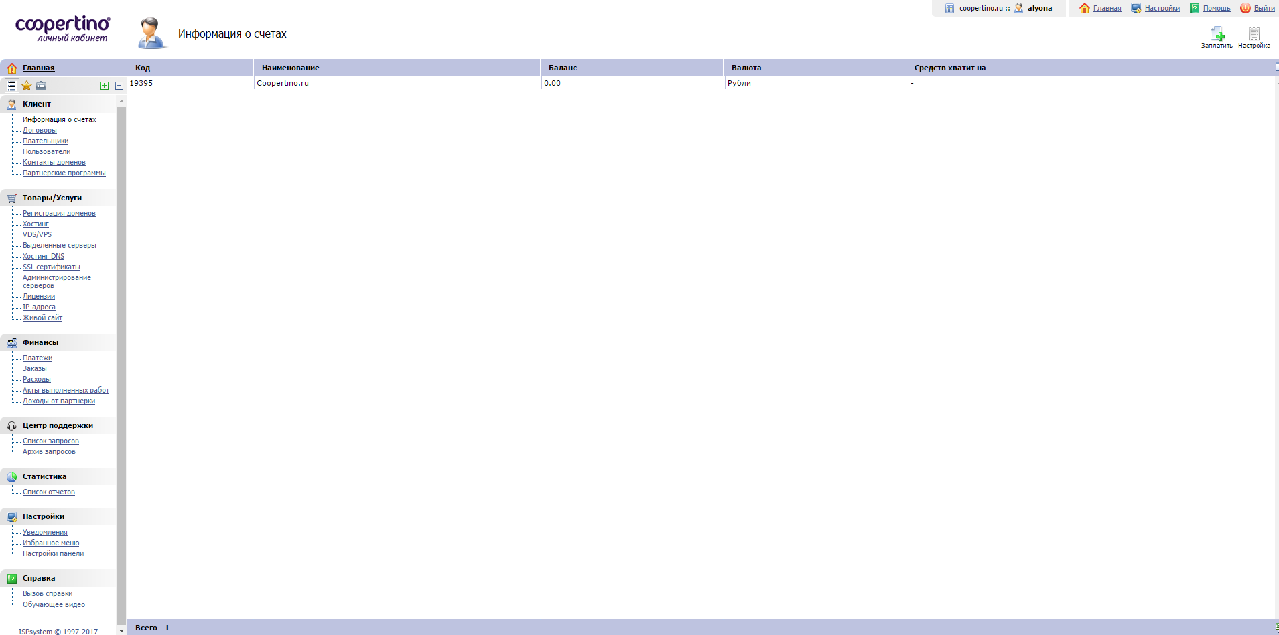This screenshot has height=635, width=1279.
Task: Open the IP-адреса link
Action: pos(39,307)
